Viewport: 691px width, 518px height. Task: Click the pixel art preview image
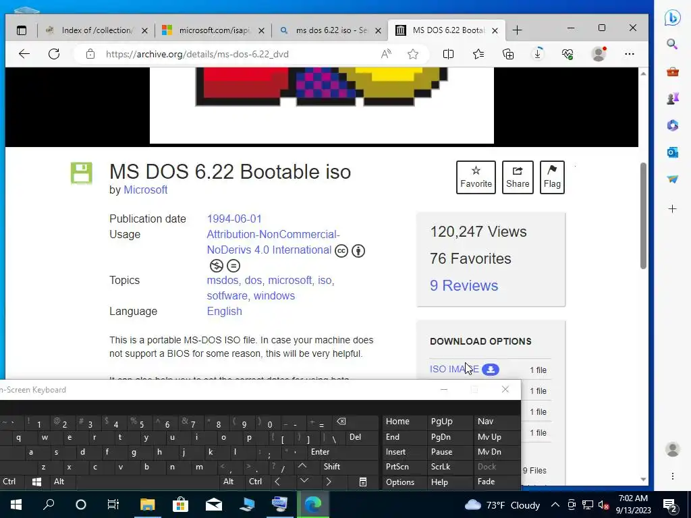(322, 106)
